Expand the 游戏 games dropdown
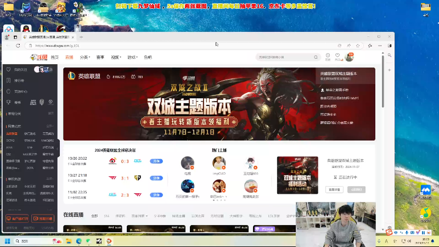The width and height of the screenshot is (439, 247). (132, 57)
